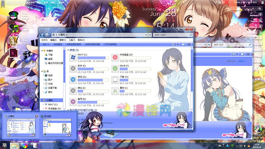Open the 组织 organize dropdown

(46, 44)
